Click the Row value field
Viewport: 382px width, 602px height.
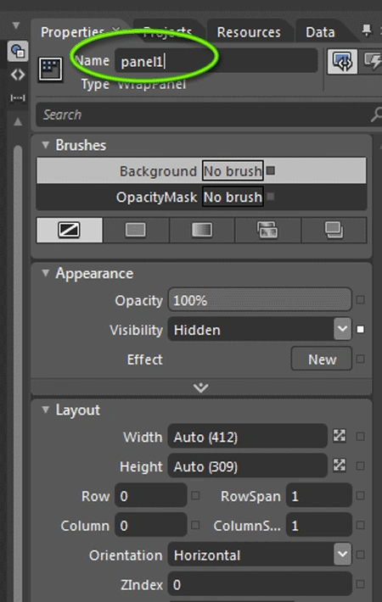pos(150,496)
